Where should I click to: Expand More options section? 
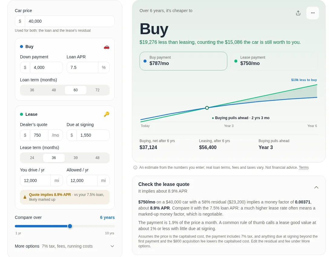pyautogui.click(x=64, y=246)
